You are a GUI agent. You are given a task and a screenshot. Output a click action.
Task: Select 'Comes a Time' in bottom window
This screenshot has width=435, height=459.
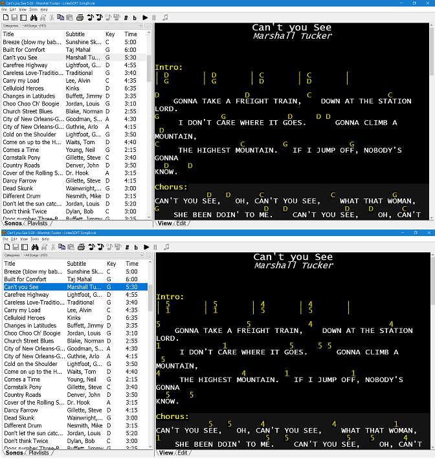coord(75,379)
